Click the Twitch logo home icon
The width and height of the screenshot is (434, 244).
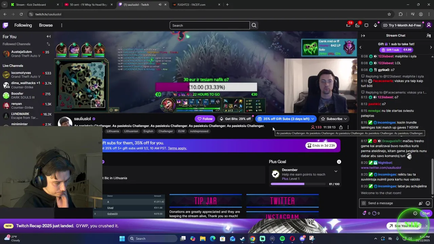point(5,25)
